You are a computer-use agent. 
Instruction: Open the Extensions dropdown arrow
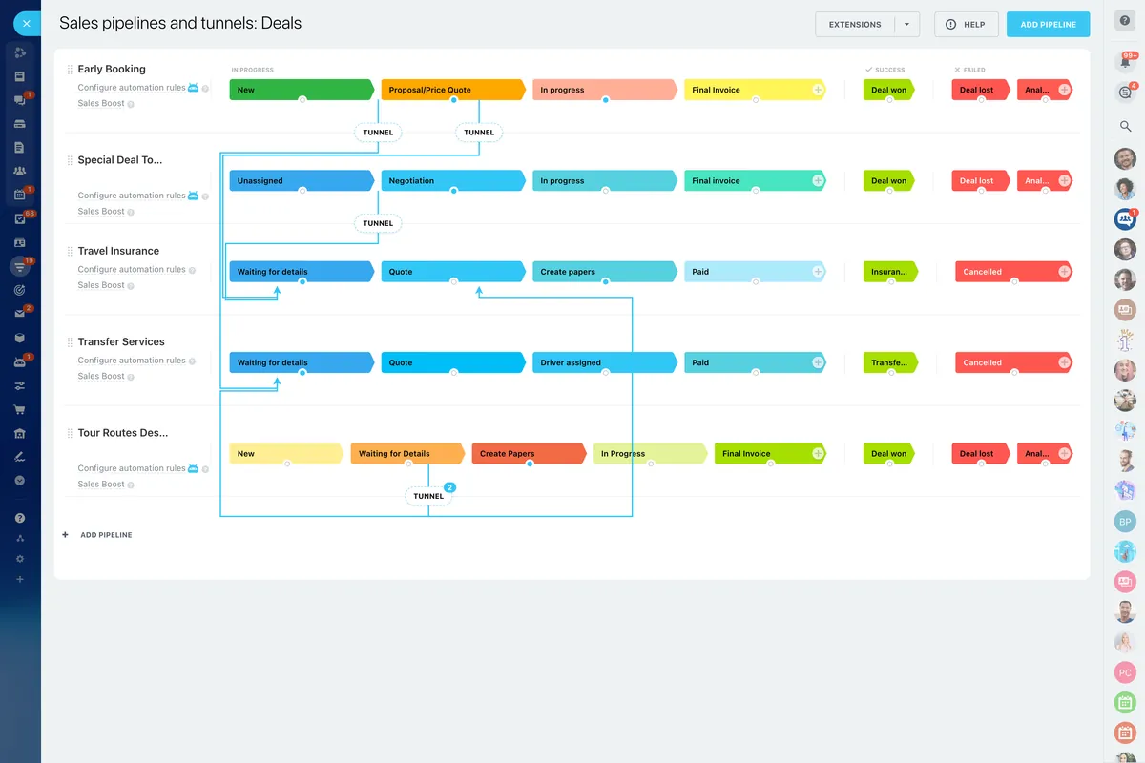pyautogui.click(x=906, y=25)
